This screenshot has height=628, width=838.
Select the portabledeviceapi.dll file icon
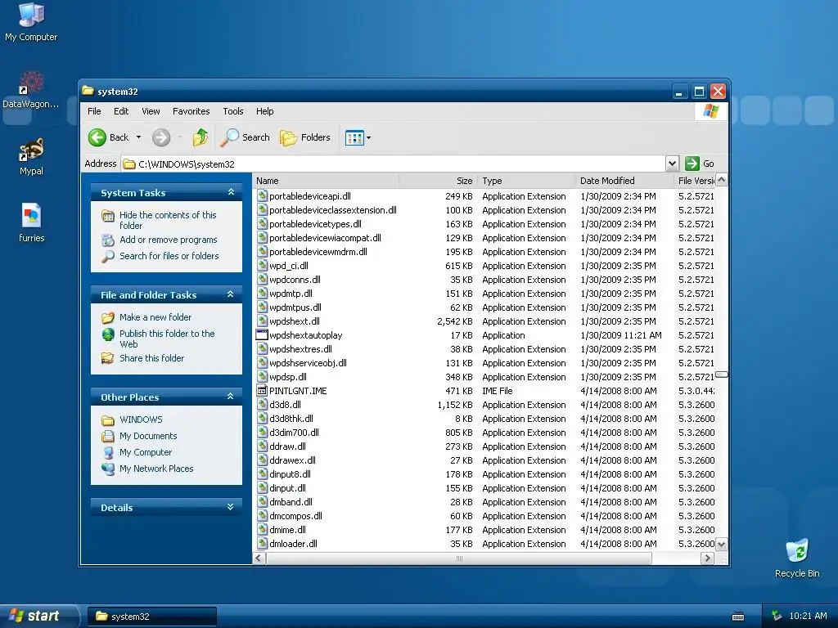[x=262, y=196]
